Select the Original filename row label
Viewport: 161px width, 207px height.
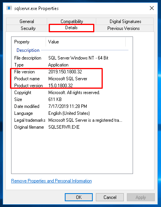(29, 127)
